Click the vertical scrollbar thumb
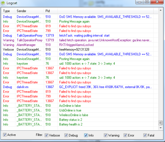Screen dimensions: 165x142 tap(160, 123)
